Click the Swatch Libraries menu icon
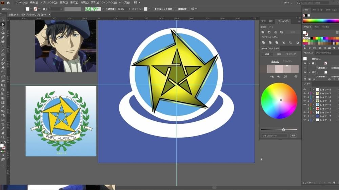The height and width of the screenshot is (190, 339). (x=305, y=48)
